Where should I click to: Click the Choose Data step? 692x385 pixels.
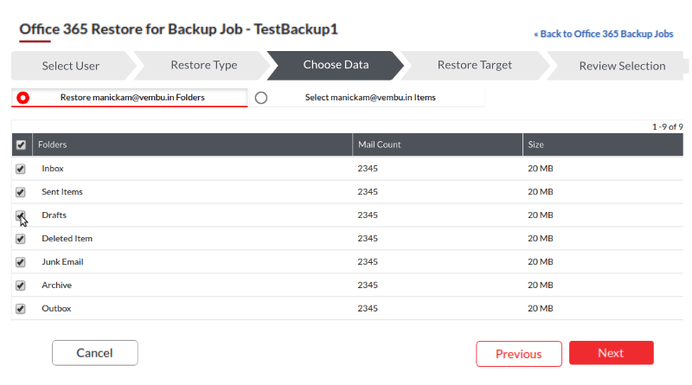(335, 66)
